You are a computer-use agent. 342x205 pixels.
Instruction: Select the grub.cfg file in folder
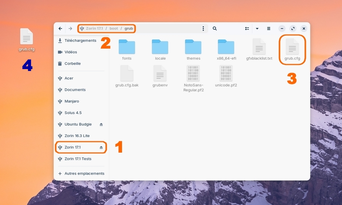[x=292, y=49]
